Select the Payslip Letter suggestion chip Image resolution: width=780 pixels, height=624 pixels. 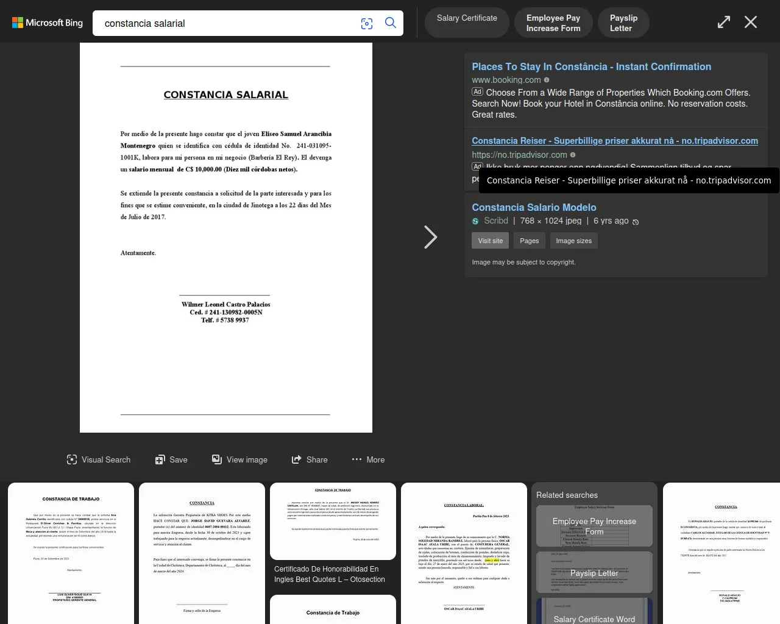(x=623, y=23)
